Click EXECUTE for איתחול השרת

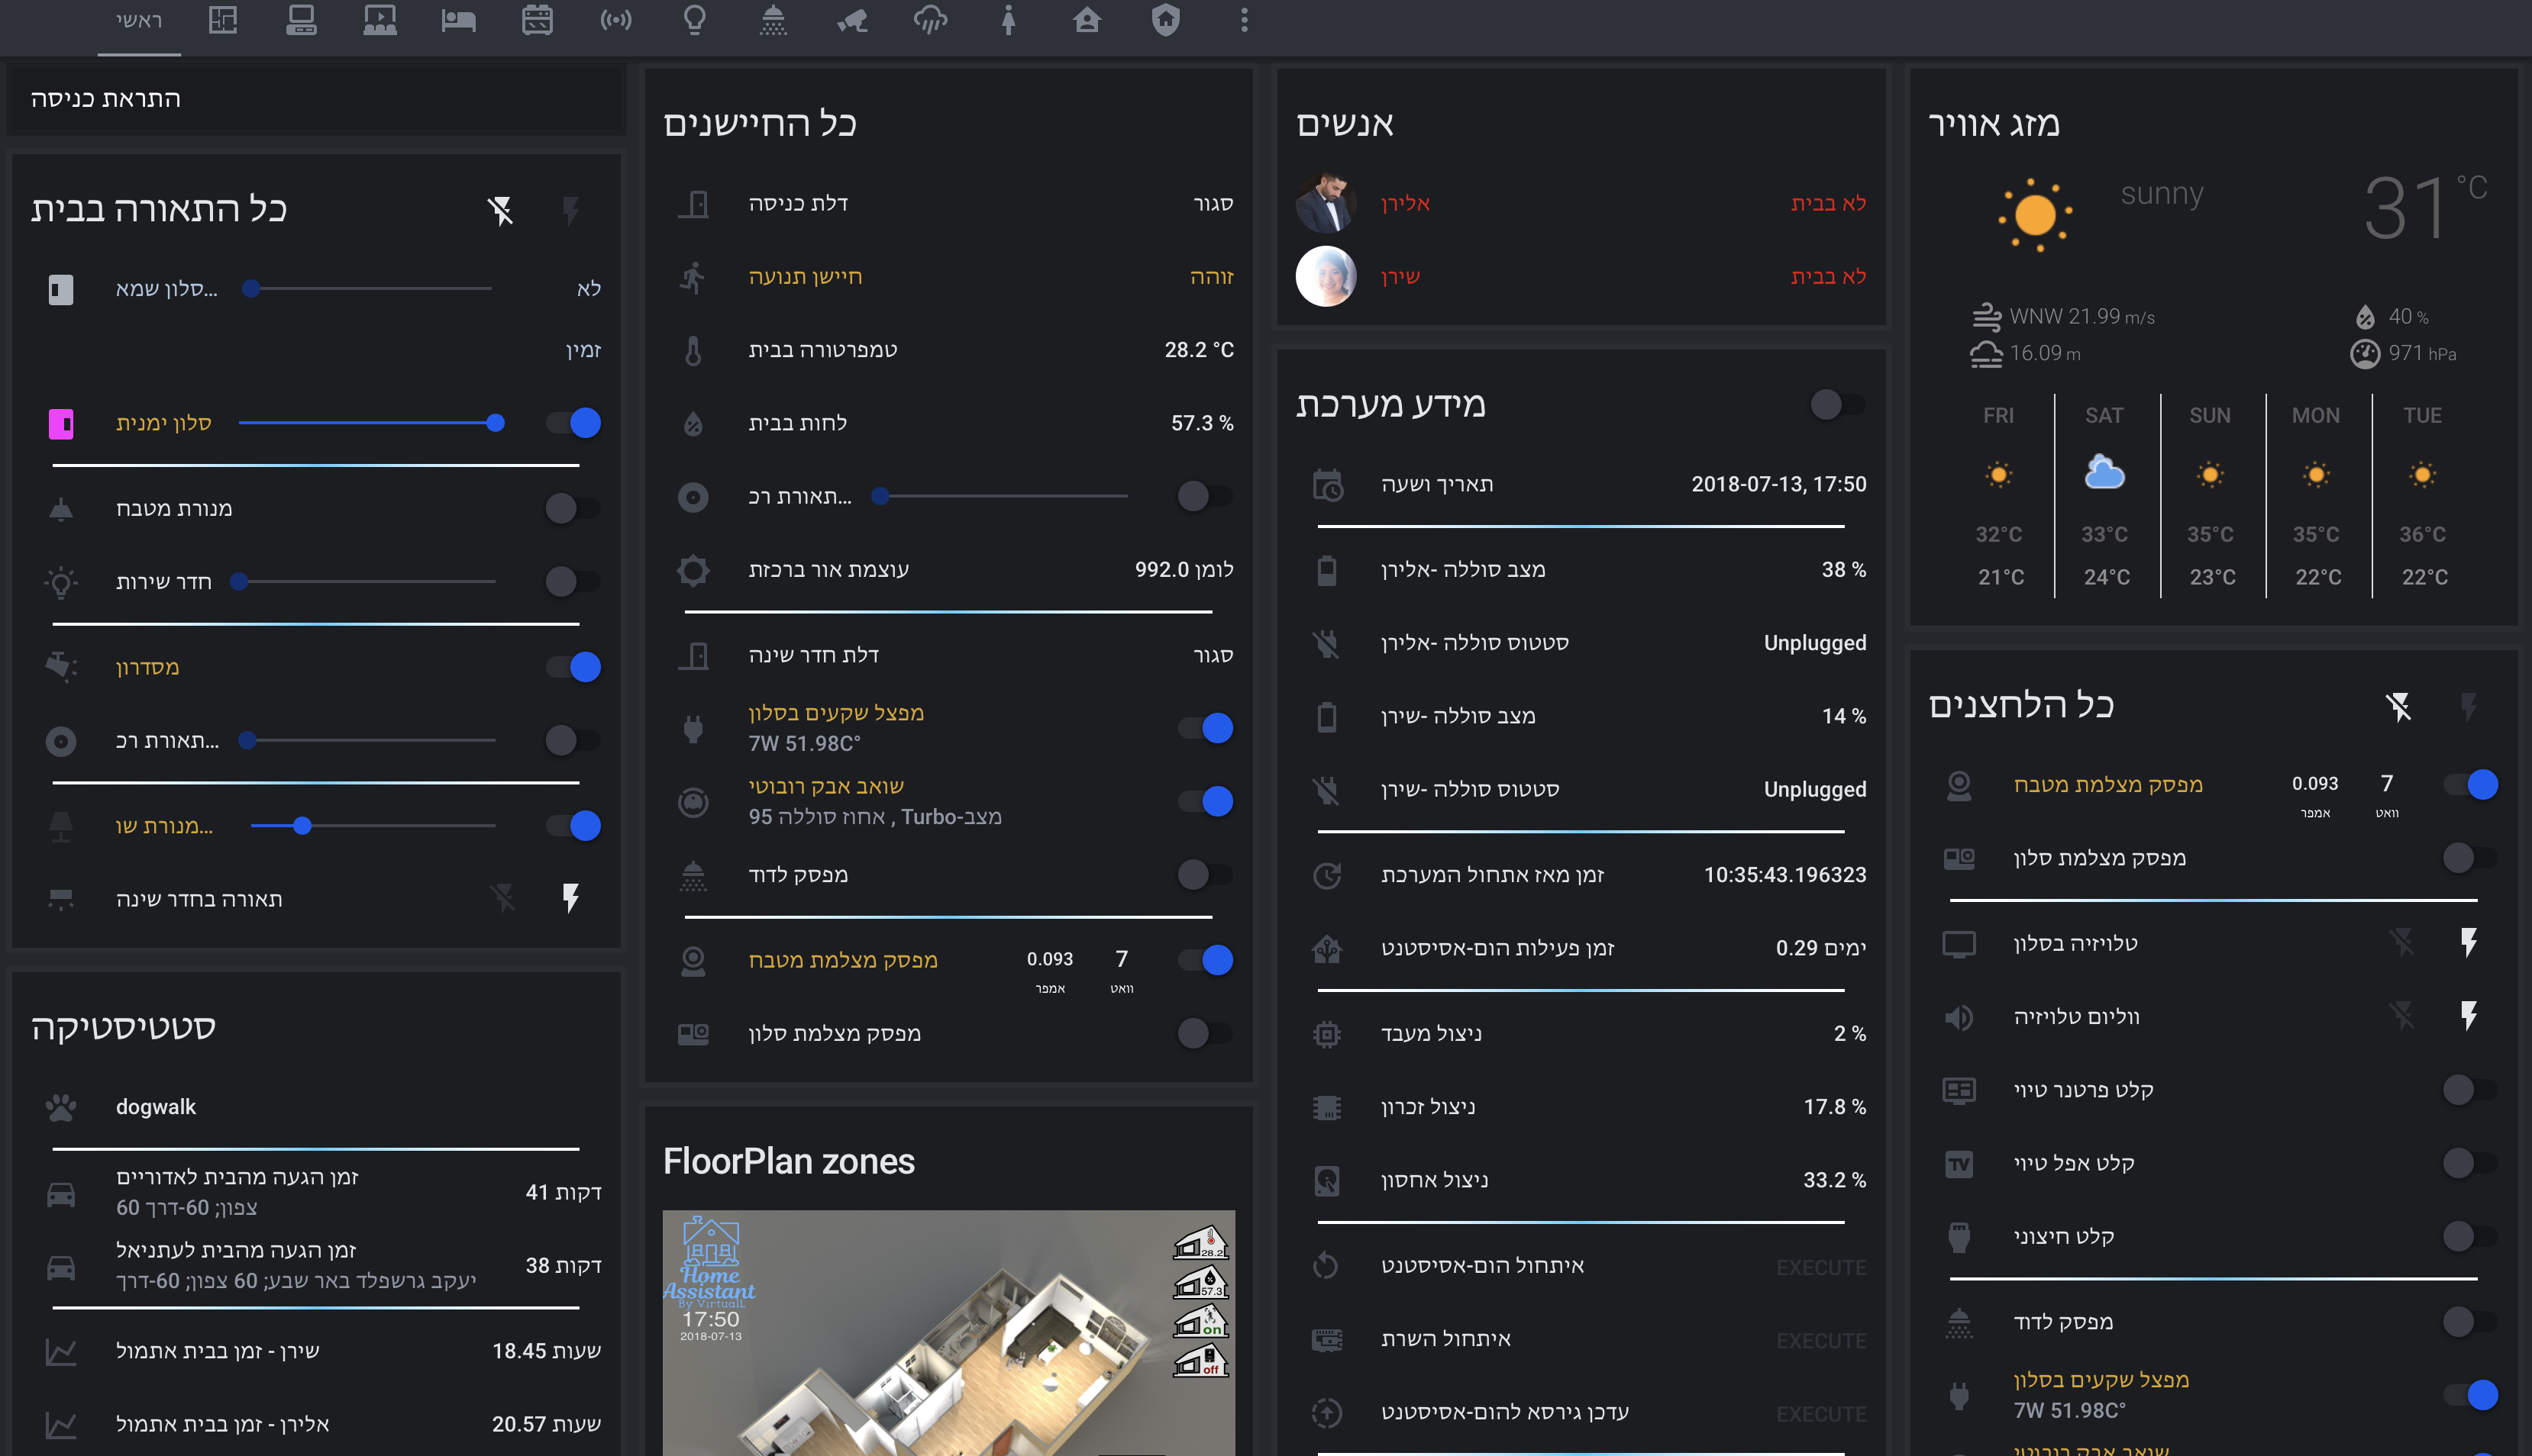(1820, 1341)
